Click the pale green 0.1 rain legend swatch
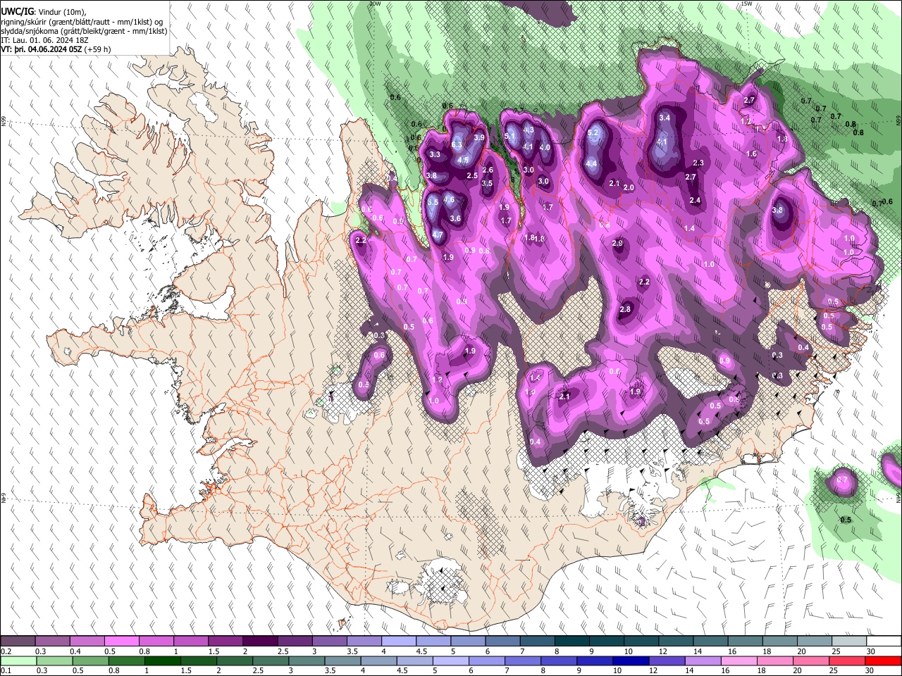 click(x=18, y=661)
